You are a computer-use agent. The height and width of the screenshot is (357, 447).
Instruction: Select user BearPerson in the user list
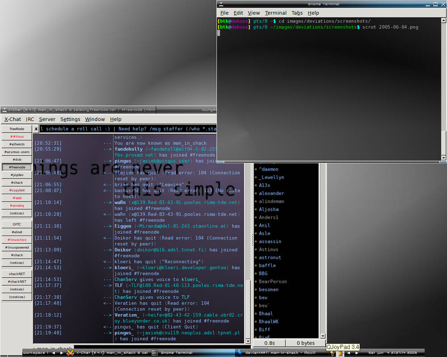(273, 282)
